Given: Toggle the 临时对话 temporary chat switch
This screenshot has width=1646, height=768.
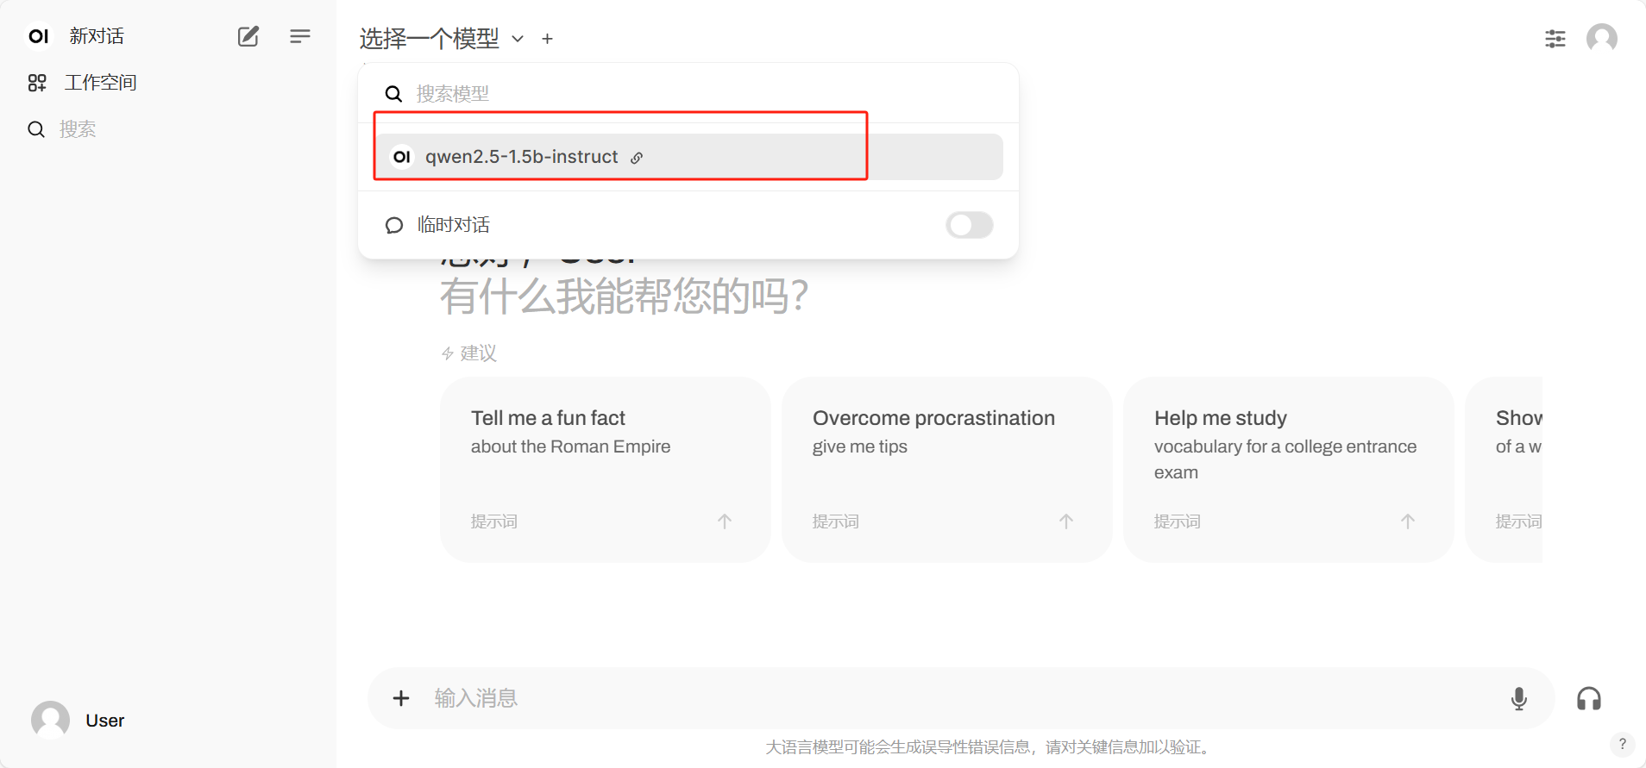Looking at the screenshot, I should click(x=968, y=225).
